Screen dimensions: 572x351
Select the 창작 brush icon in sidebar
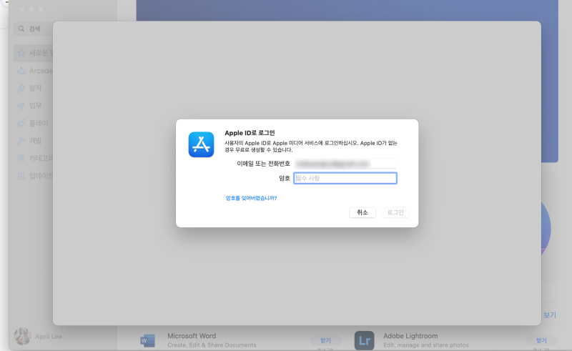(21, 88)
